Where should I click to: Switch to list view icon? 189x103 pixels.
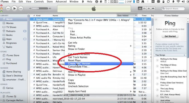pos(140,8)
